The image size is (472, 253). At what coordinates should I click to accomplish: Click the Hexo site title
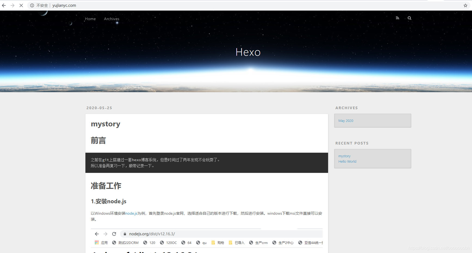(x=248, y=52)
